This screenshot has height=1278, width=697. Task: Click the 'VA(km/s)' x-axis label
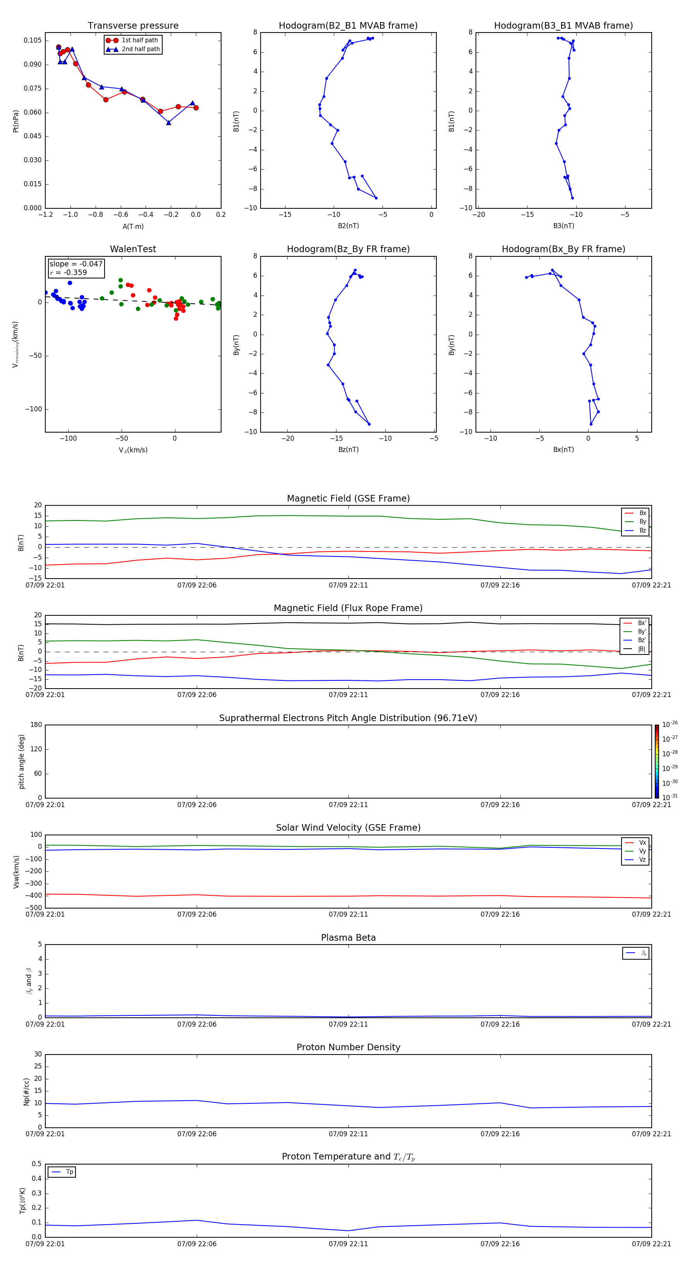tap(133, 450)
